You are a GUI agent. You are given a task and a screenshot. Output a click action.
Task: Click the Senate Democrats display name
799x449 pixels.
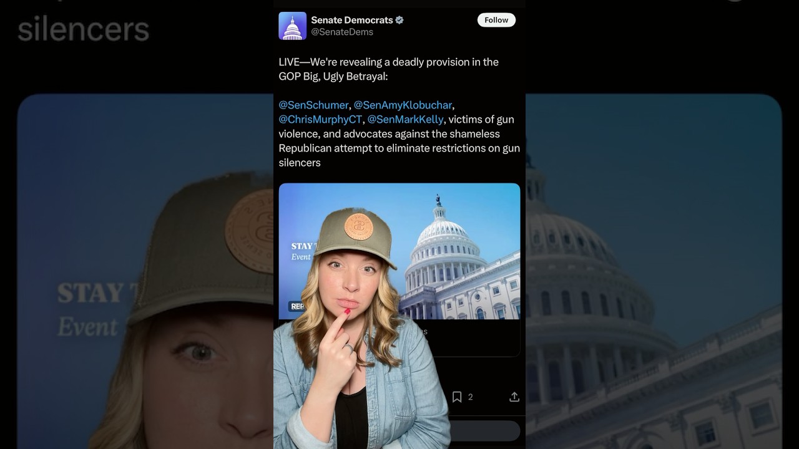tap(352, 20)
